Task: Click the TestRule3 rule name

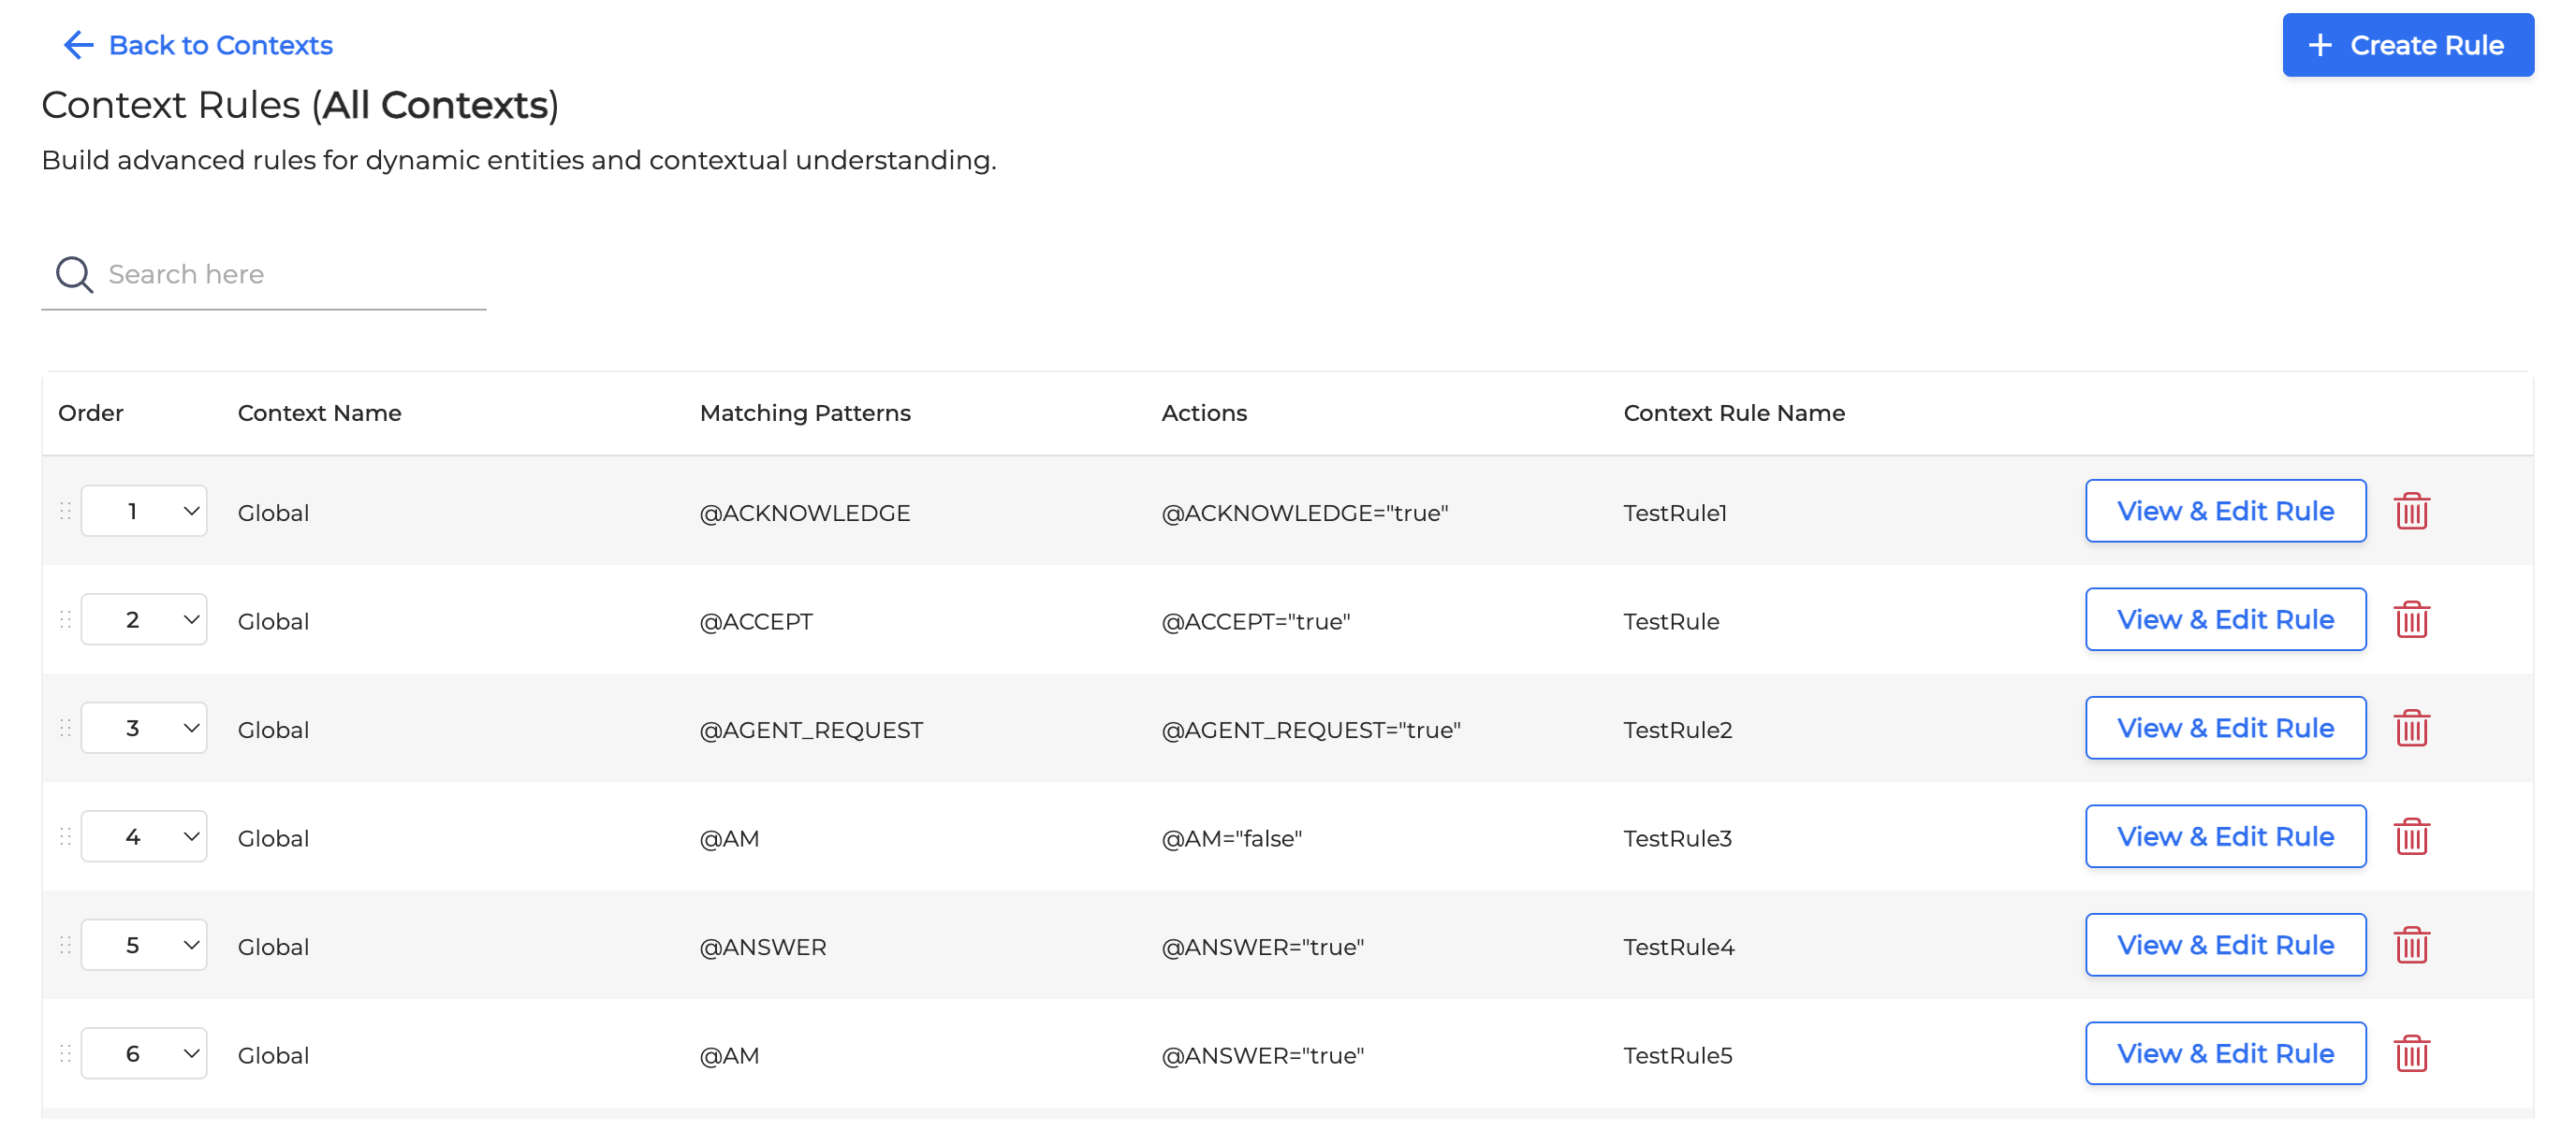Action: coord(1677,838)
